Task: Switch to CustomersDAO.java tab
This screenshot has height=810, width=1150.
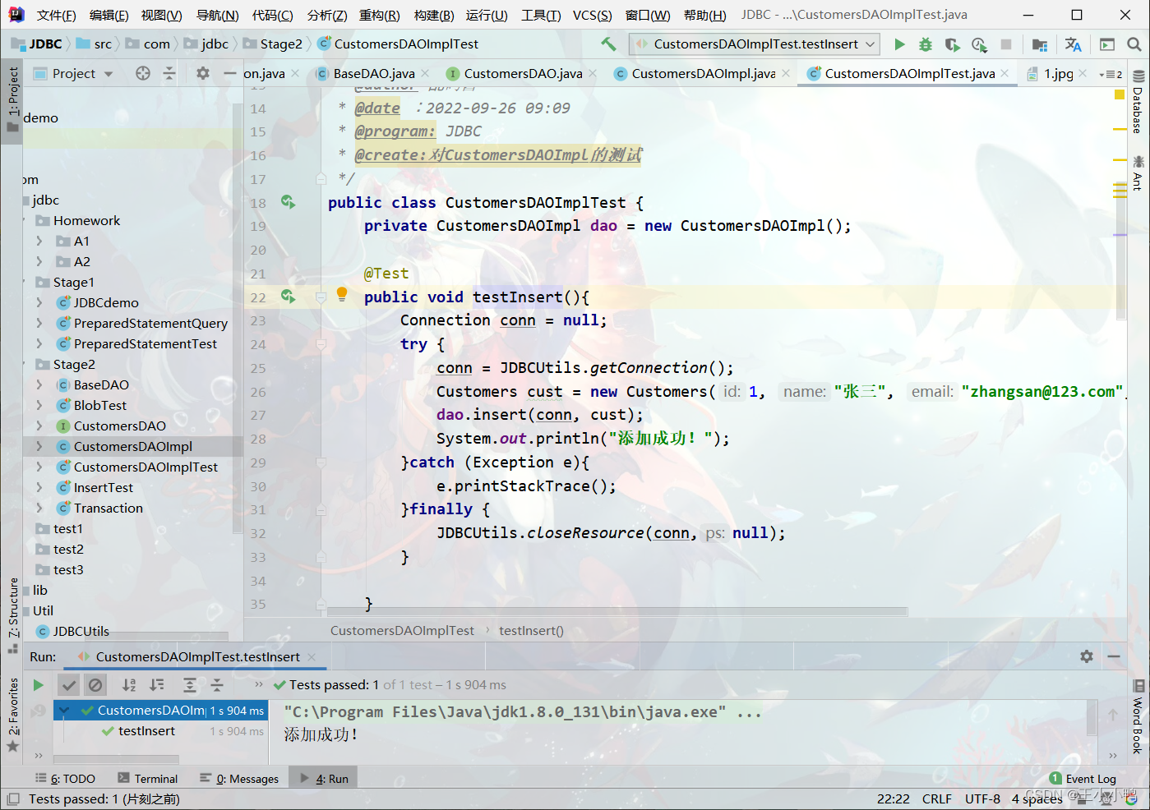Action: 523,73
